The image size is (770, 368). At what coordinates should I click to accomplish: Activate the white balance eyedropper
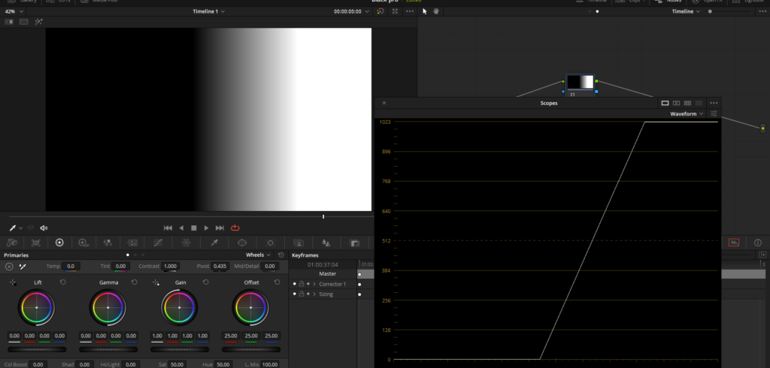(x=22, y=267)
